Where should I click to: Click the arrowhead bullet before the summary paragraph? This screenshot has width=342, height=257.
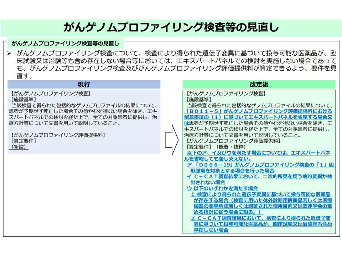10,53
